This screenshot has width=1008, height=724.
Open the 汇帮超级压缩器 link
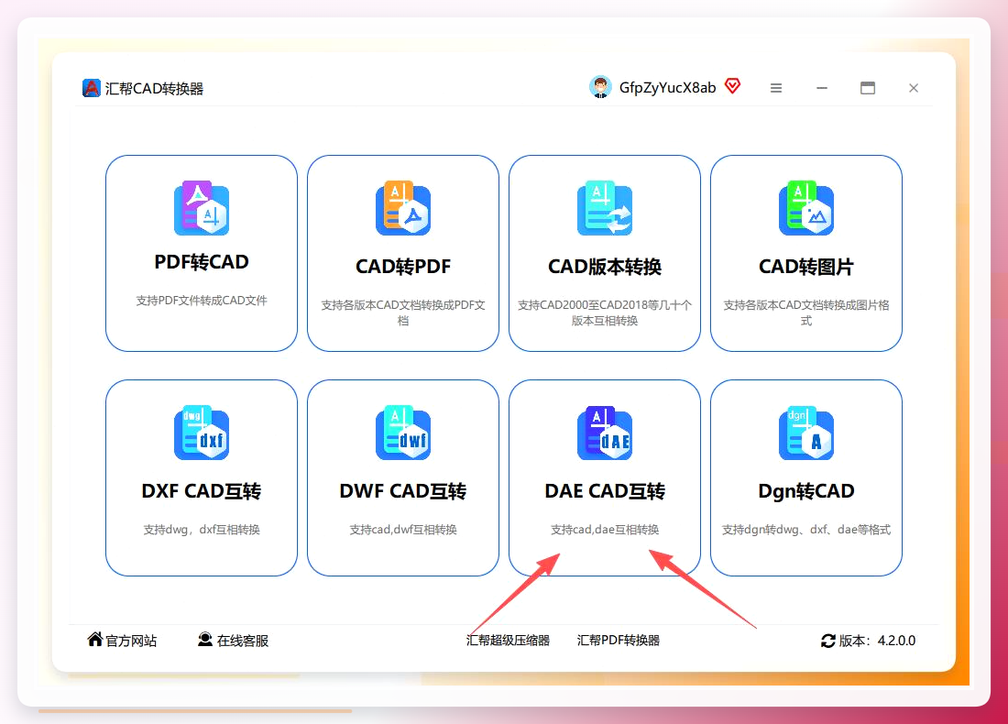(x=508, y=641)
